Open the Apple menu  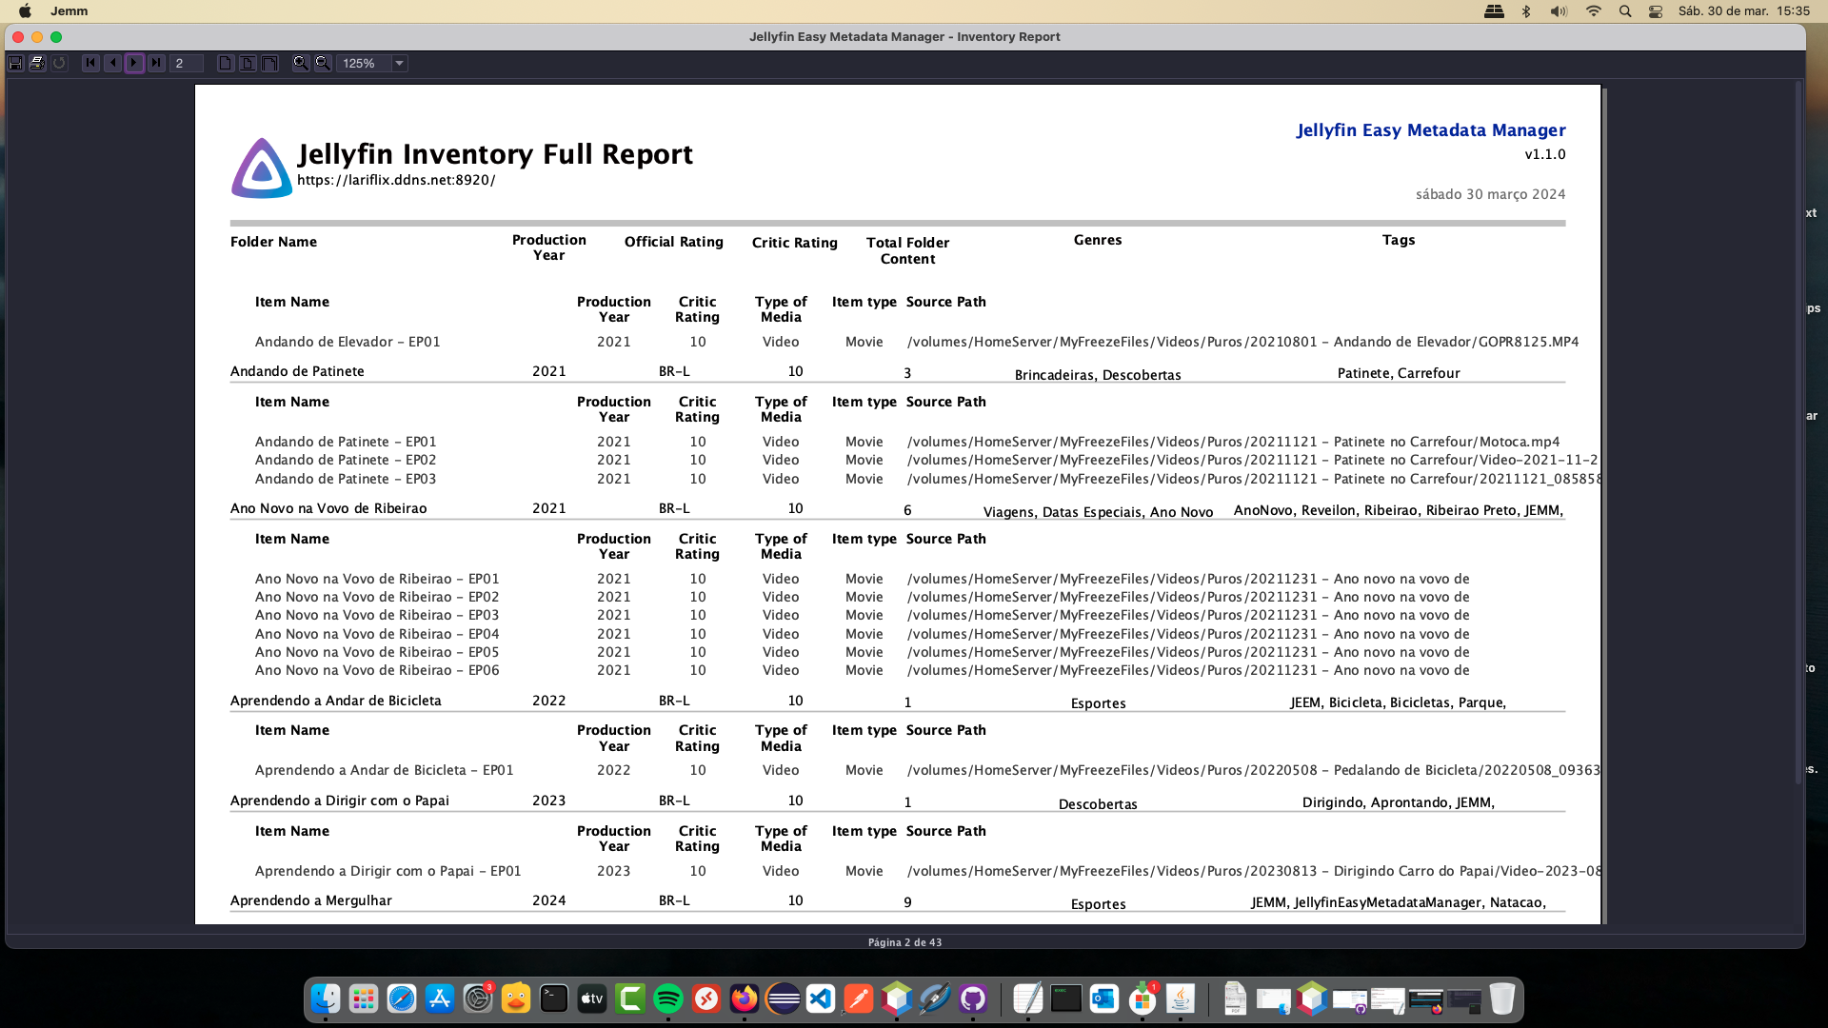(26, 11)
